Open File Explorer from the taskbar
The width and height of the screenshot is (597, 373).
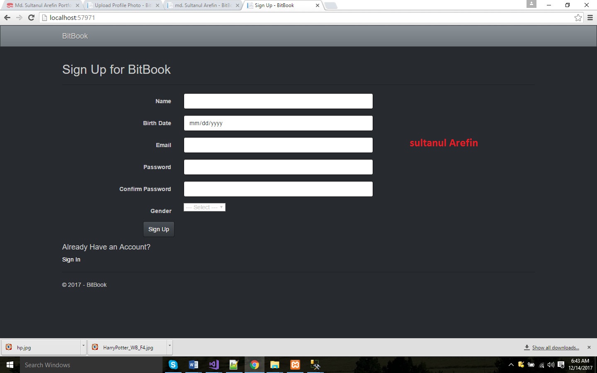coord(274,365)
